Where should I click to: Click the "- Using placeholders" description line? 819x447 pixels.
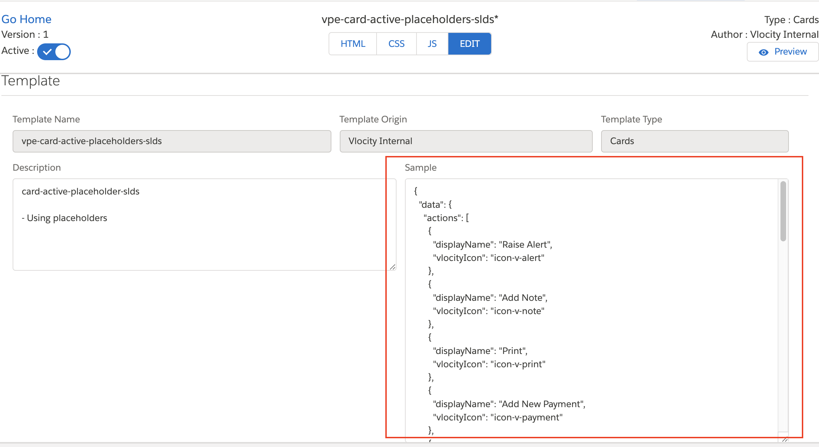click(x=64, y=218)
